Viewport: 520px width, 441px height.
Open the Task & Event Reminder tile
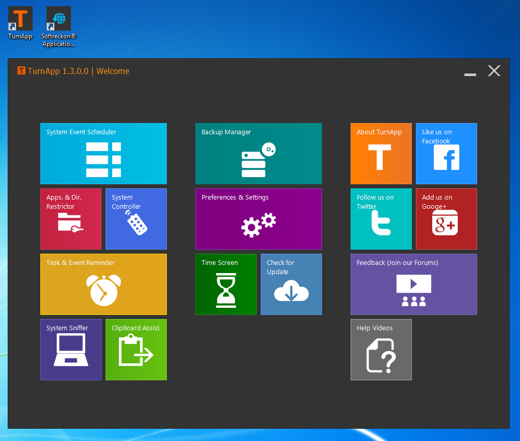(104, 284)
